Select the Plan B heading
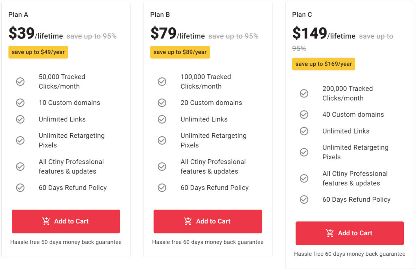Screen dimensions: 416x271 [x=160, y=15]
